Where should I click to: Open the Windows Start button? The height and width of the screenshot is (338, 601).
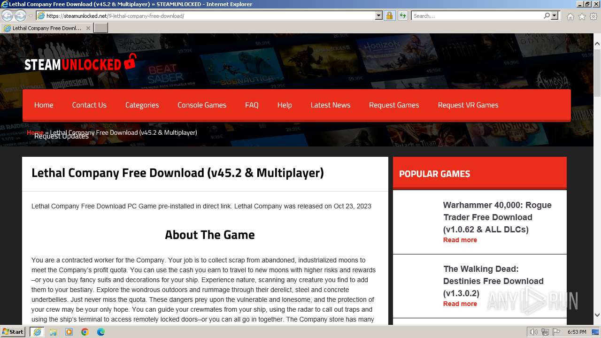[x=13, y=331]
